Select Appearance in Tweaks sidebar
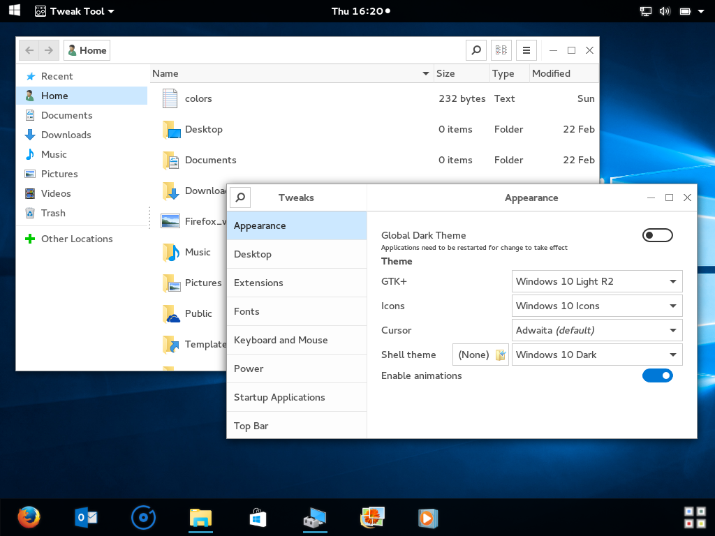The width and height of the screenshot is (715, 536). (296, 225)
